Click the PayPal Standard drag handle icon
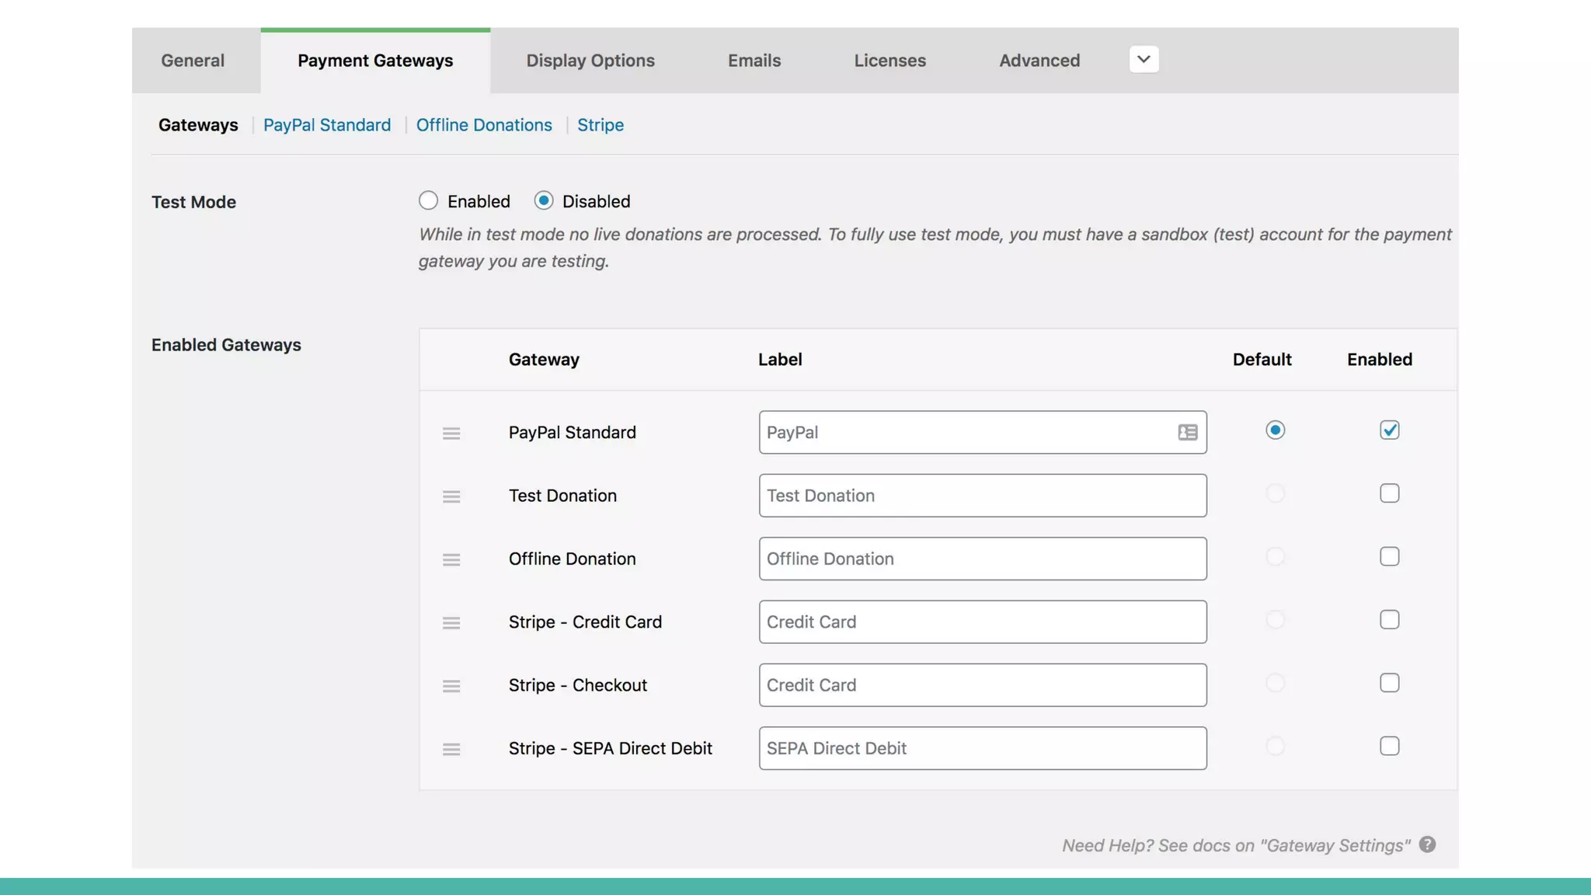 451,434
